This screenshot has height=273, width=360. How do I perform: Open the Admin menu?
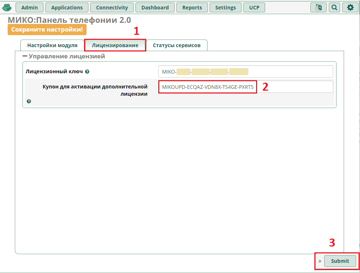32,7
